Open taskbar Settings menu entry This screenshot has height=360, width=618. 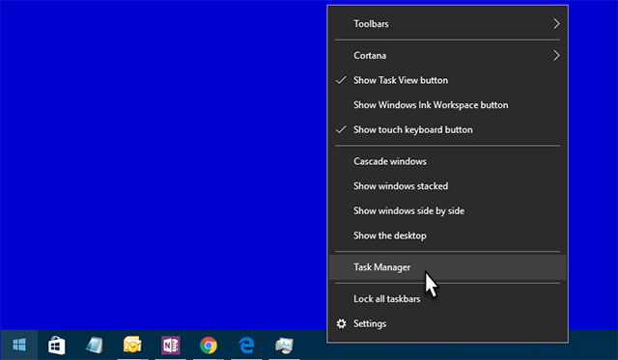[447, 323]
